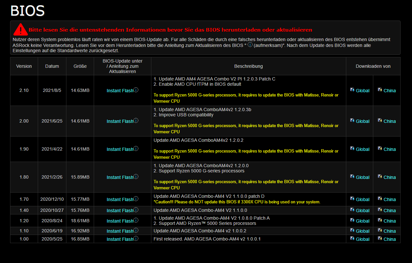Open Instant Flash link for version 1.10
The image size is (412, 263).
point(120,231)
